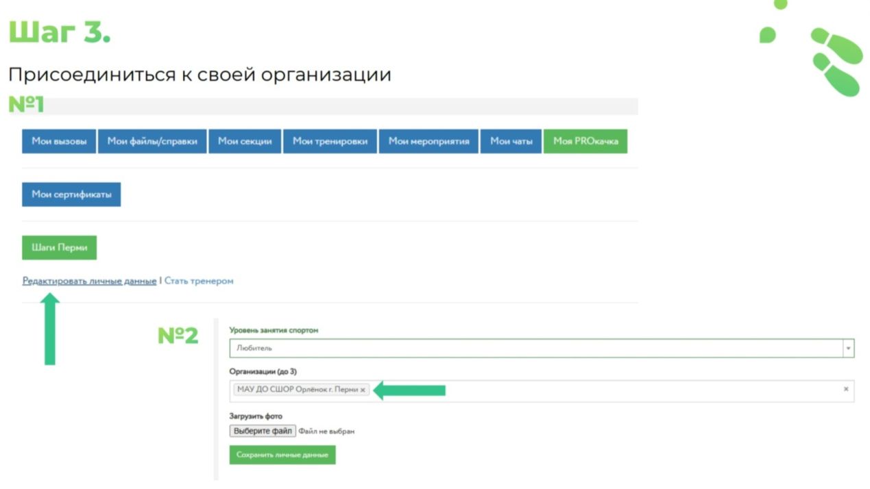View Мои сертификаты
Screen dimensions: 870x489
coord(71,195)
